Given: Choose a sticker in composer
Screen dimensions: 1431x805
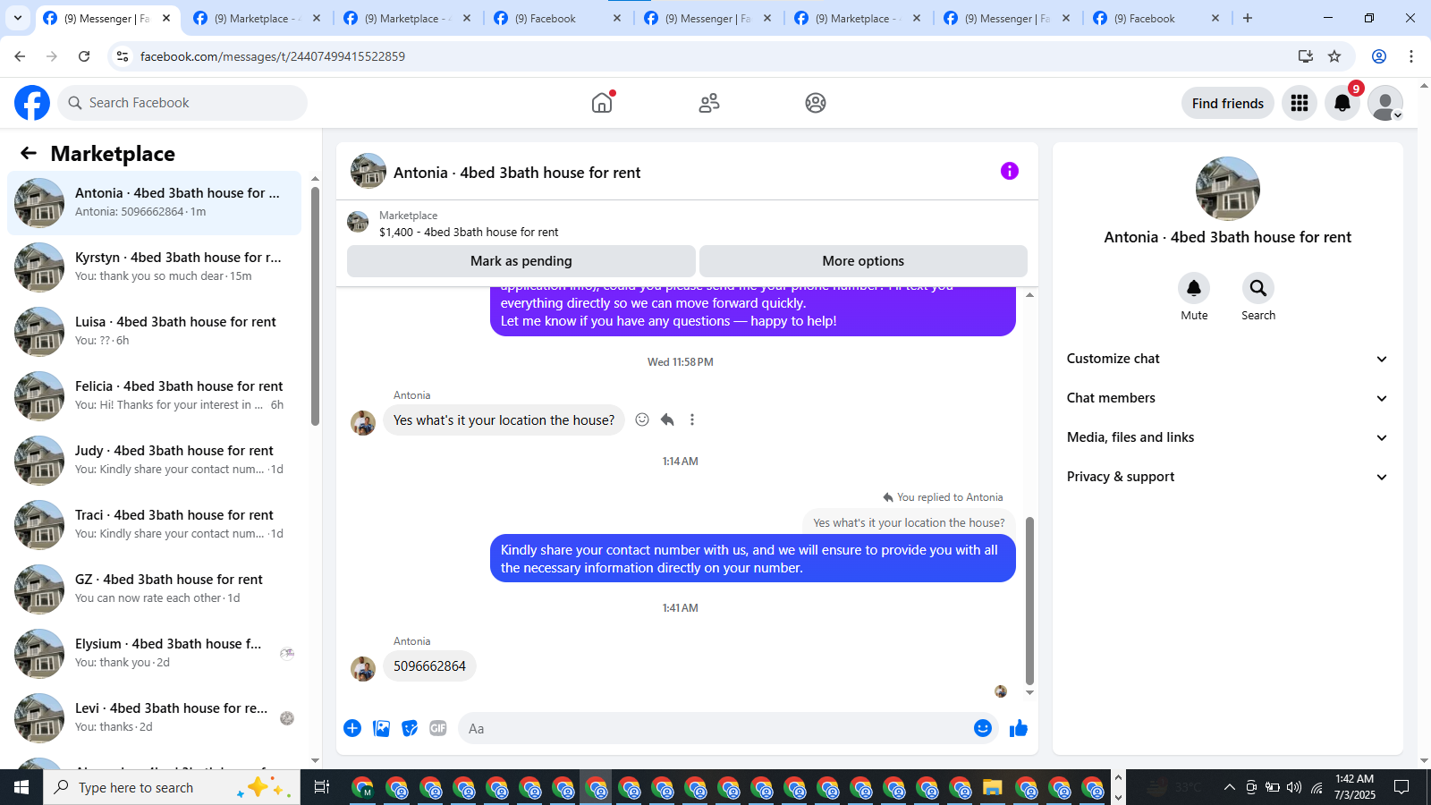Looking at the screenshot, I should [410, 728].
